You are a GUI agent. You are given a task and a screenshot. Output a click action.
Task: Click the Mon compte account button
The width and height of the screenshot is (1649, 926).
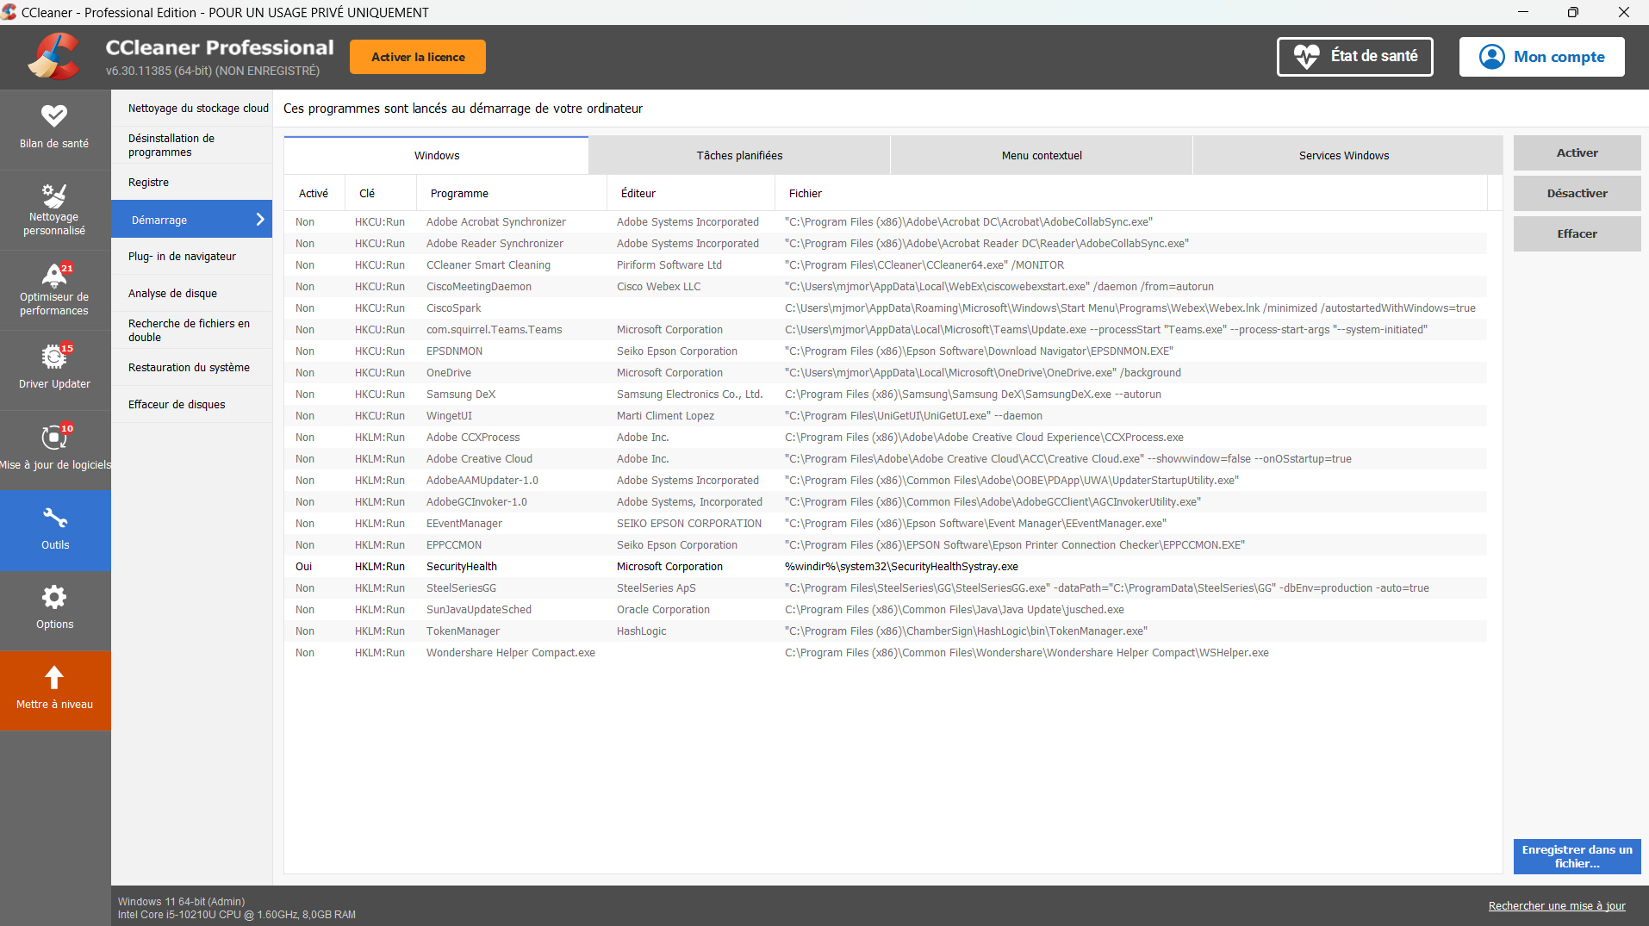1541,57
